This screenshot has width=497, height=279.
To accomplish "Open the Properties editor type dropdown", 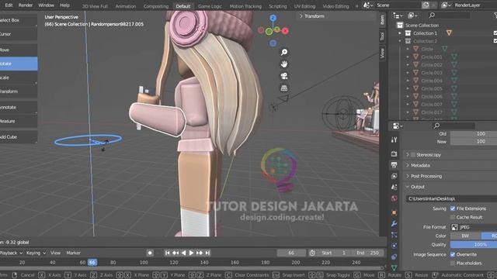I will tap(398, 126).
